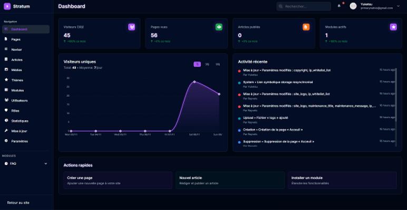Image resolution: width=407 pixels, height=210 pixels.
Task: Click the Visiteurs uniques chart title
Action: click(80, 61)
